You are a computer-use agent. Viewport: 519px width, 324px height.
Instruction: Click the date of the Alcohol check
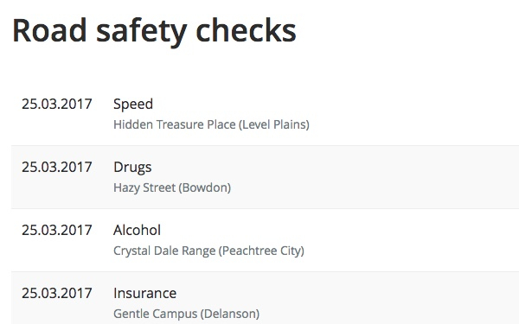point(56,230)
